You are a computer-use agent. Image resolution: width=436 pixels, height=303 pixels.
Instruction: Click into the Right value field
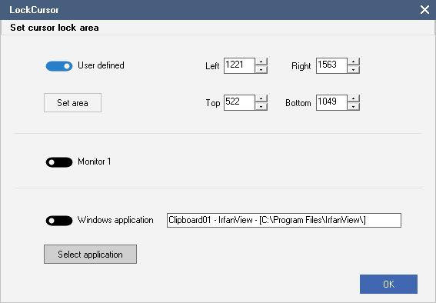(x=331, y=65)
